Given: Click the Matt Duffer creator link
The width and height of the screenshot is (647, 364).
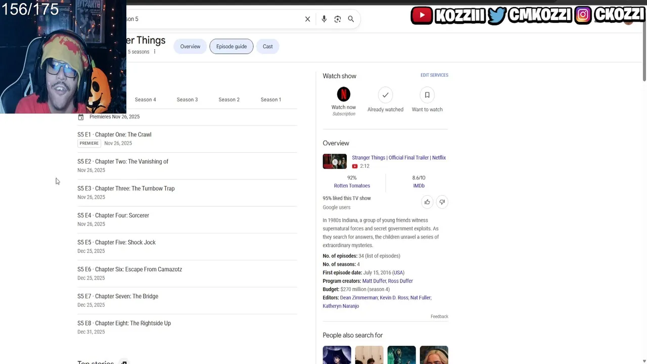Looking at the screenshot, I should click(374, 281).
